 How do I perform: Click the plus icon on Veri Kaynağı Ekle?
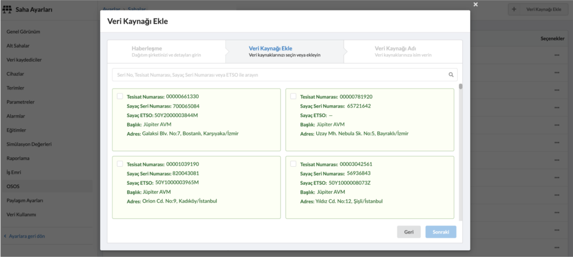point(514,10)
